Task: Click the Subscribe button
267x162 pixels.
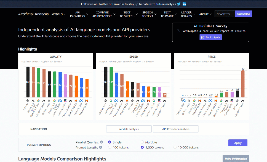Action: pyautogui.click(x=244, y=14)
